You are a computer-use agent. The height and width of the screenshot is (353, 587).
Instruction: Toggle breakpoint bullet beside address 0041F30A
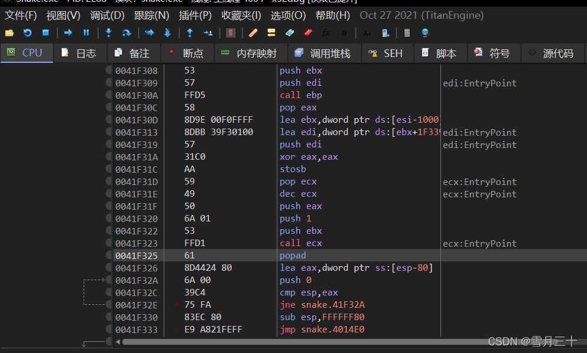tap(109, 95)
